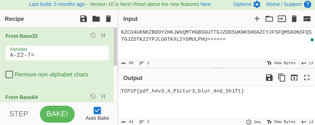Replace input with output icon
Image resolution: width=315 pixels, height=125 pixels.
pyautogui.click(x=294, y=78)
